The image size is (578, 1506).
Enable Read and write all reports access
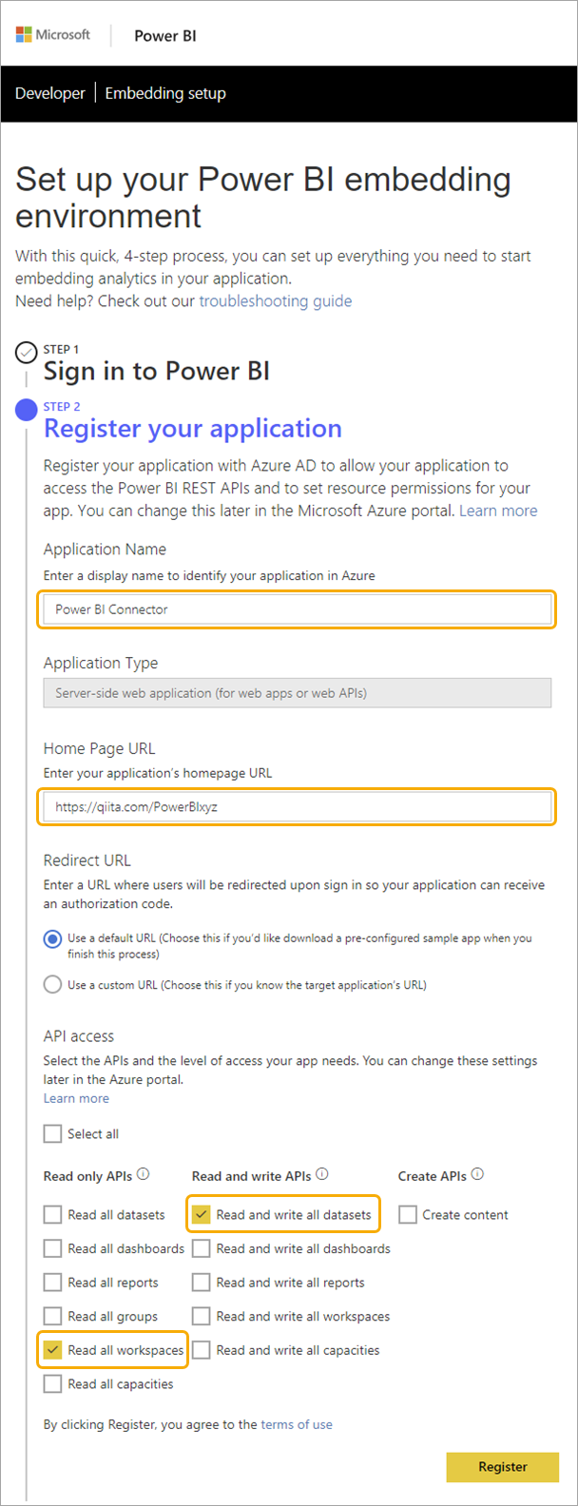click(x=201, y=1282)
